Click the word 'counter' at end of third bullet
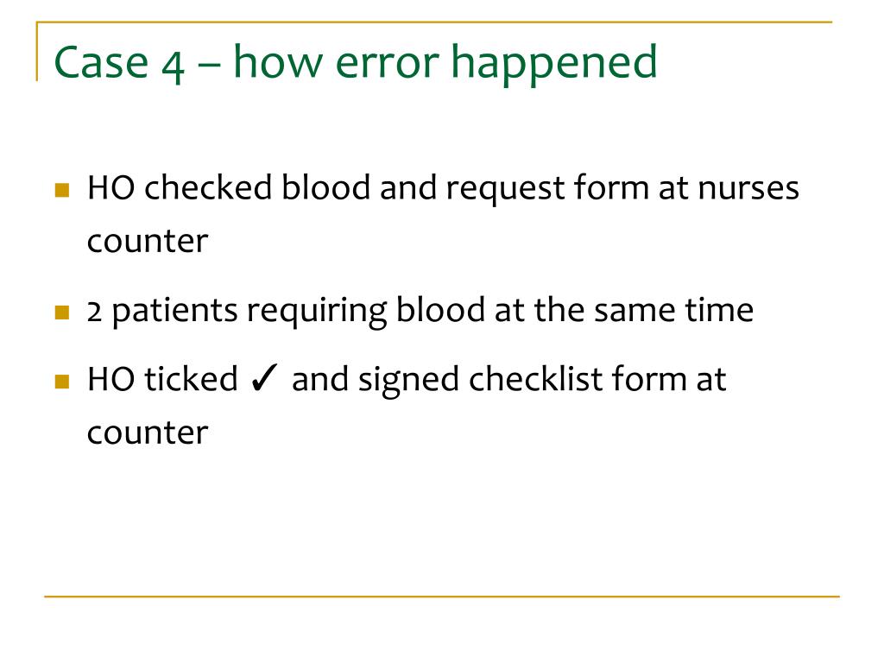 coord(148,433)
